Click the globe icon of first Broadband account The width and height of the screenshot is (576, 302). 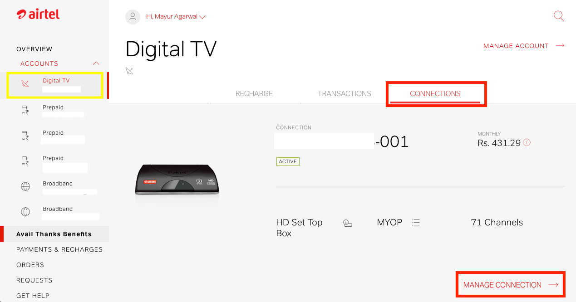[25, 186]
